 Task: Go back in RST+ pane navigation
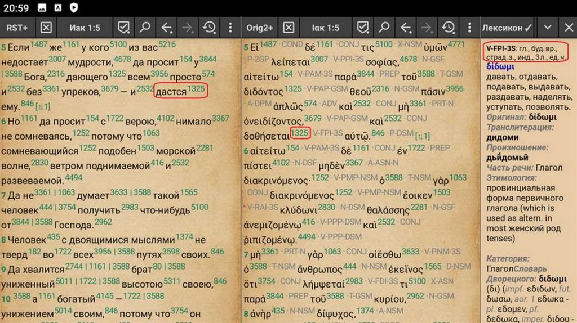pos(167,28)
